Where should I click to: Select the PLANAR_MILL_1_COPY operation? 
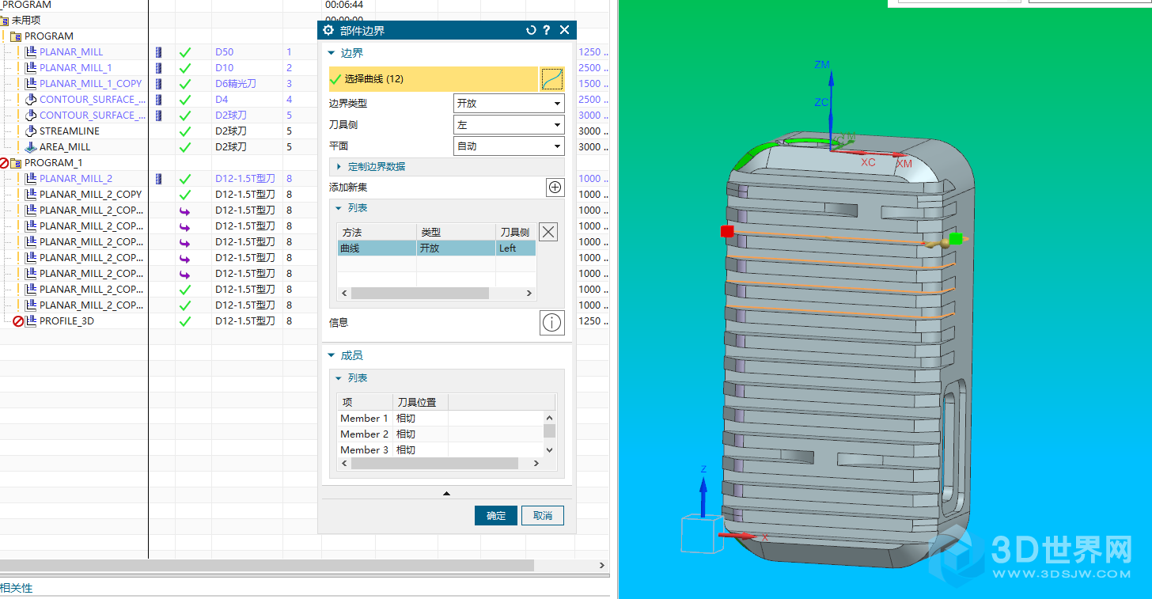click(91, 83)
